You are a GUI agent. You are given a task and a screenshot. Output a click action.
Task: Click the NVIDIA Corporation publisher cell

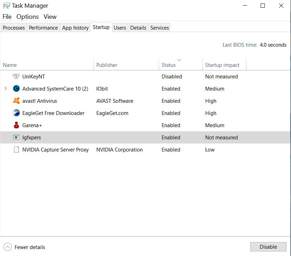coord(120,150)
